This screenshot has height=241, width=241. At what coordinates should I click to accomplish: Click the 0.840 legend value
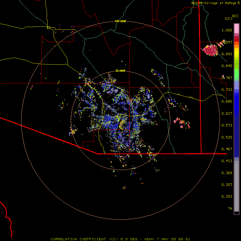tap(227, 66)
